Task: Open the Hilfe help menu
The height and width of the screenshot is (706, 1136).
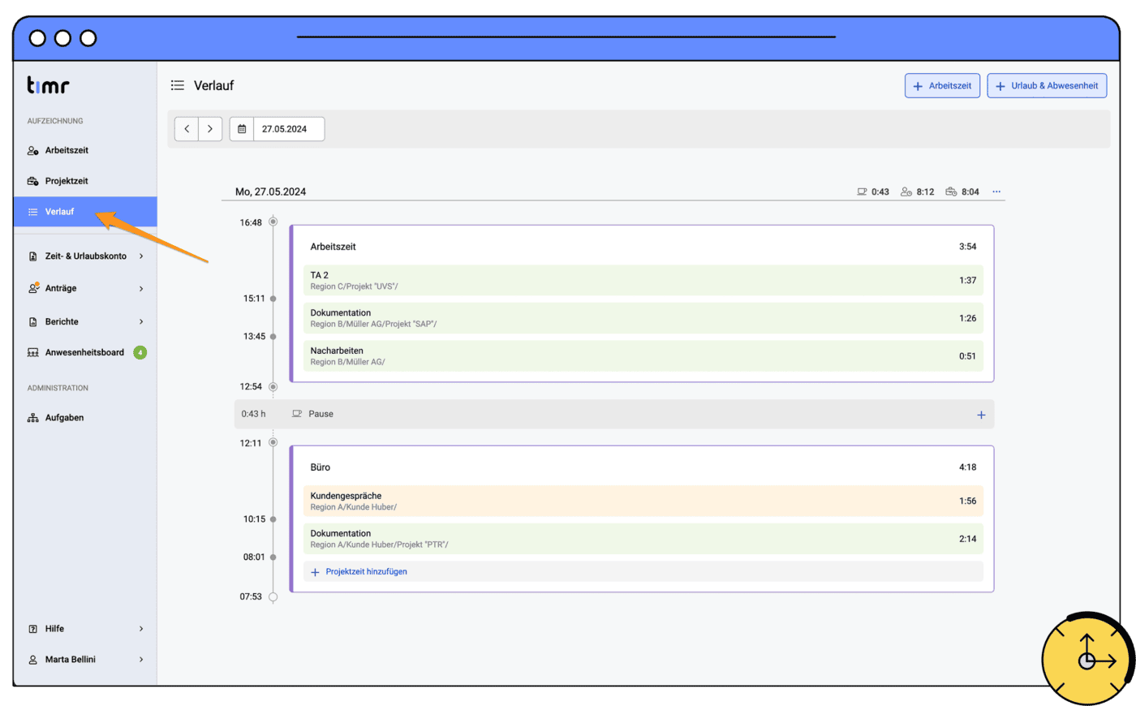Action: point(54,629)
